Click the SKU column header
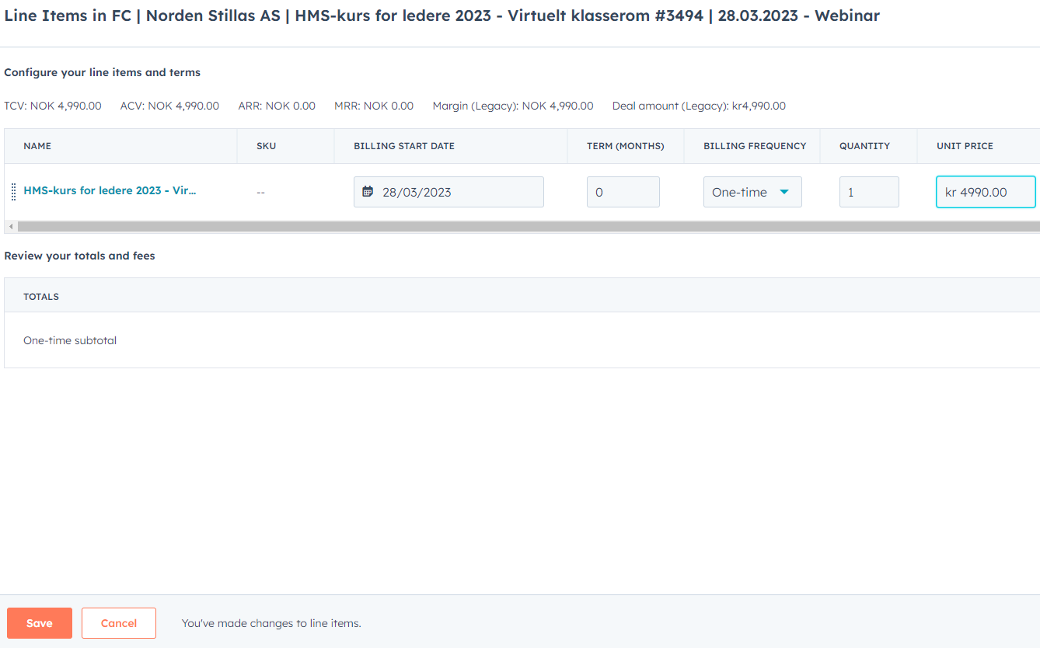The width and height of the screenshot is (1040, 648). 266,146
